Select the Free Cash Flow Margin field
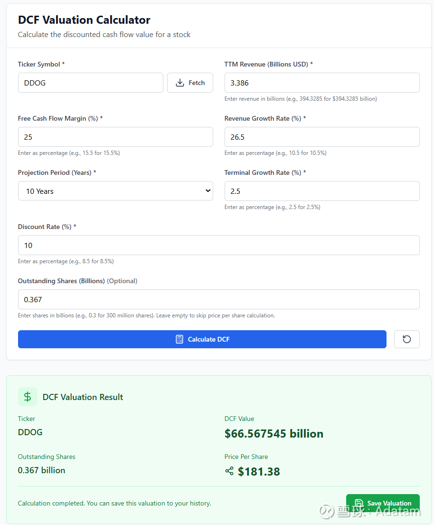Viewport: 434px width, 525px height. click(x=115, y=137)
